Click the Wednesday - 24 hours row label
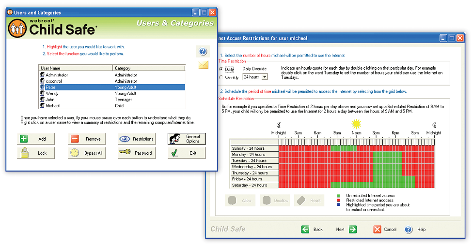This screenshot has width=472, height=246. coord(255,167)
